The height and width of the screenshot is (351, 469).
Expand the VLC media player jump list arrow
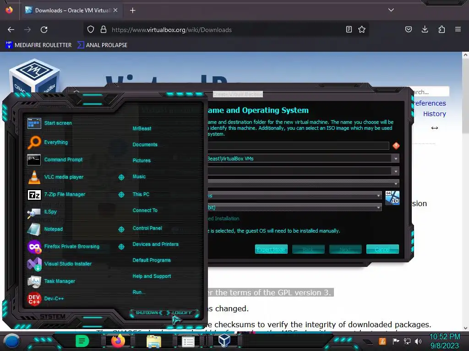click(121, 177)
